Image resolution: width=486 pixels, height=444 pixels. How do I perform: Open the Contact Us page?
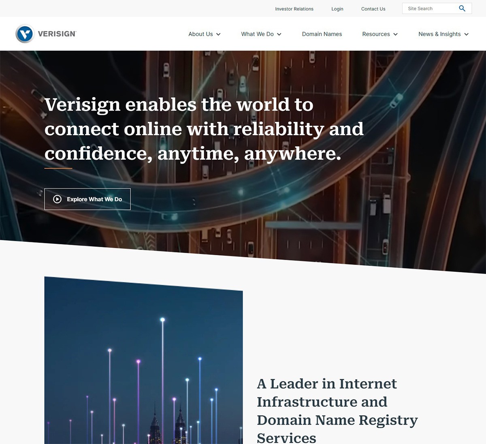[373, 9]
